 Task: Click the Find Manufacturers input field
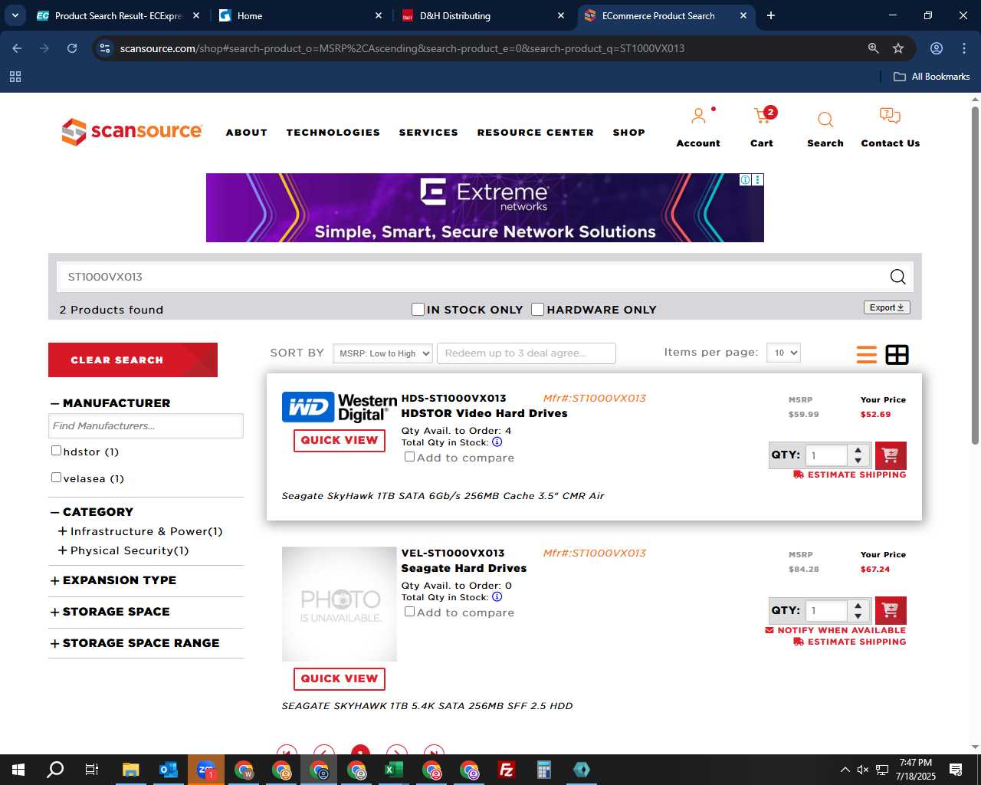tap(146, 426)
